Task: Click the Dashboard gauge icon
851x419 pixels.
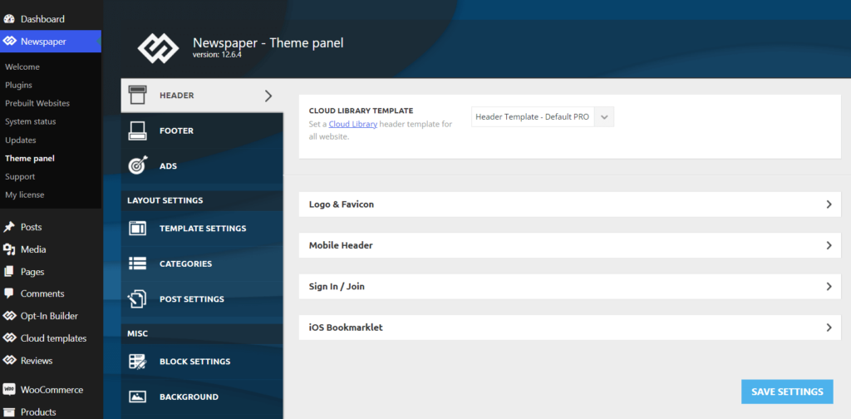Action: (x=8, y=19)
